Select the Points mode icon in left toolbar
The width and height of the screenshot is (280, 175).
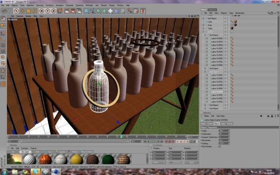(3, 45)
